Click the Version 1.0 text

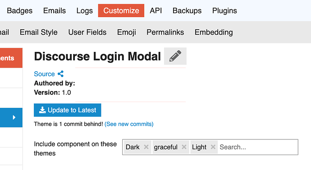tap(52, 92)
